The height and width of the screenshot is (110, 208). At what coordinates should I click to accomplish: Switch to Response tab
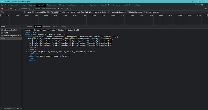pyautogui.click(x=47, y=26)
